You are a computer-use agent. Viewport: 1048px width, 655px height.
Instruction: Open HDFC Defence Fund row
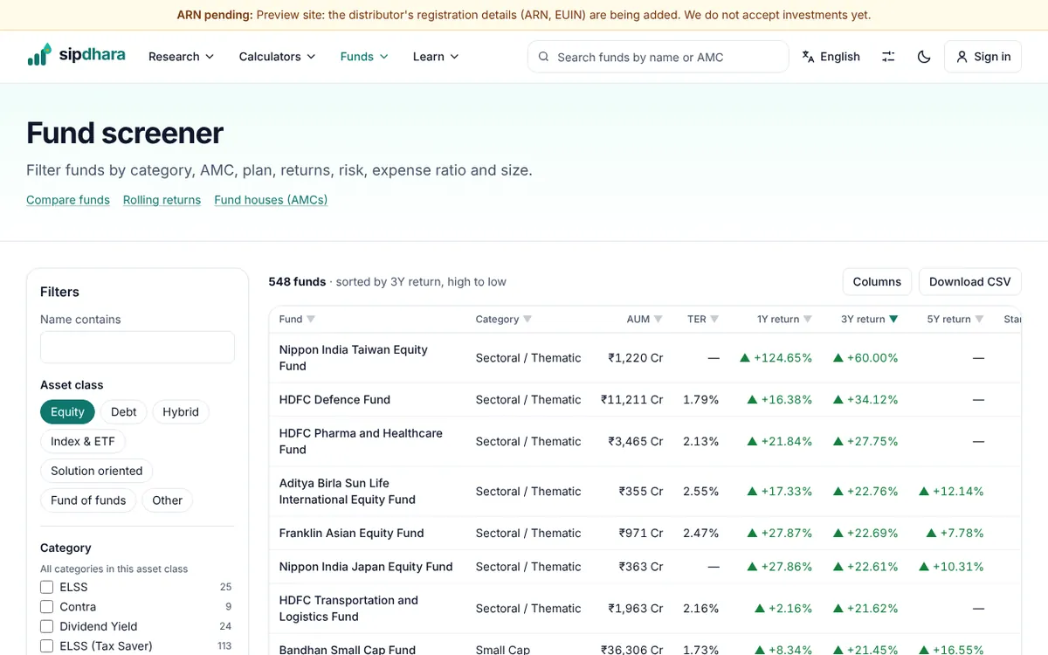[334, 400]
